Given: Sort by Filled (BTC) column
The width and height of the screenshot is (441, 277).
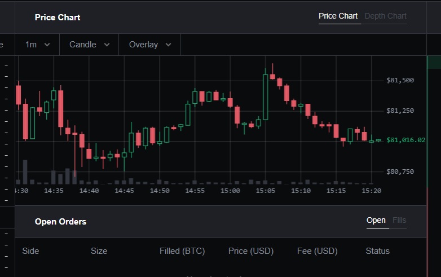Looking at the screenshot, I should 182,251.
